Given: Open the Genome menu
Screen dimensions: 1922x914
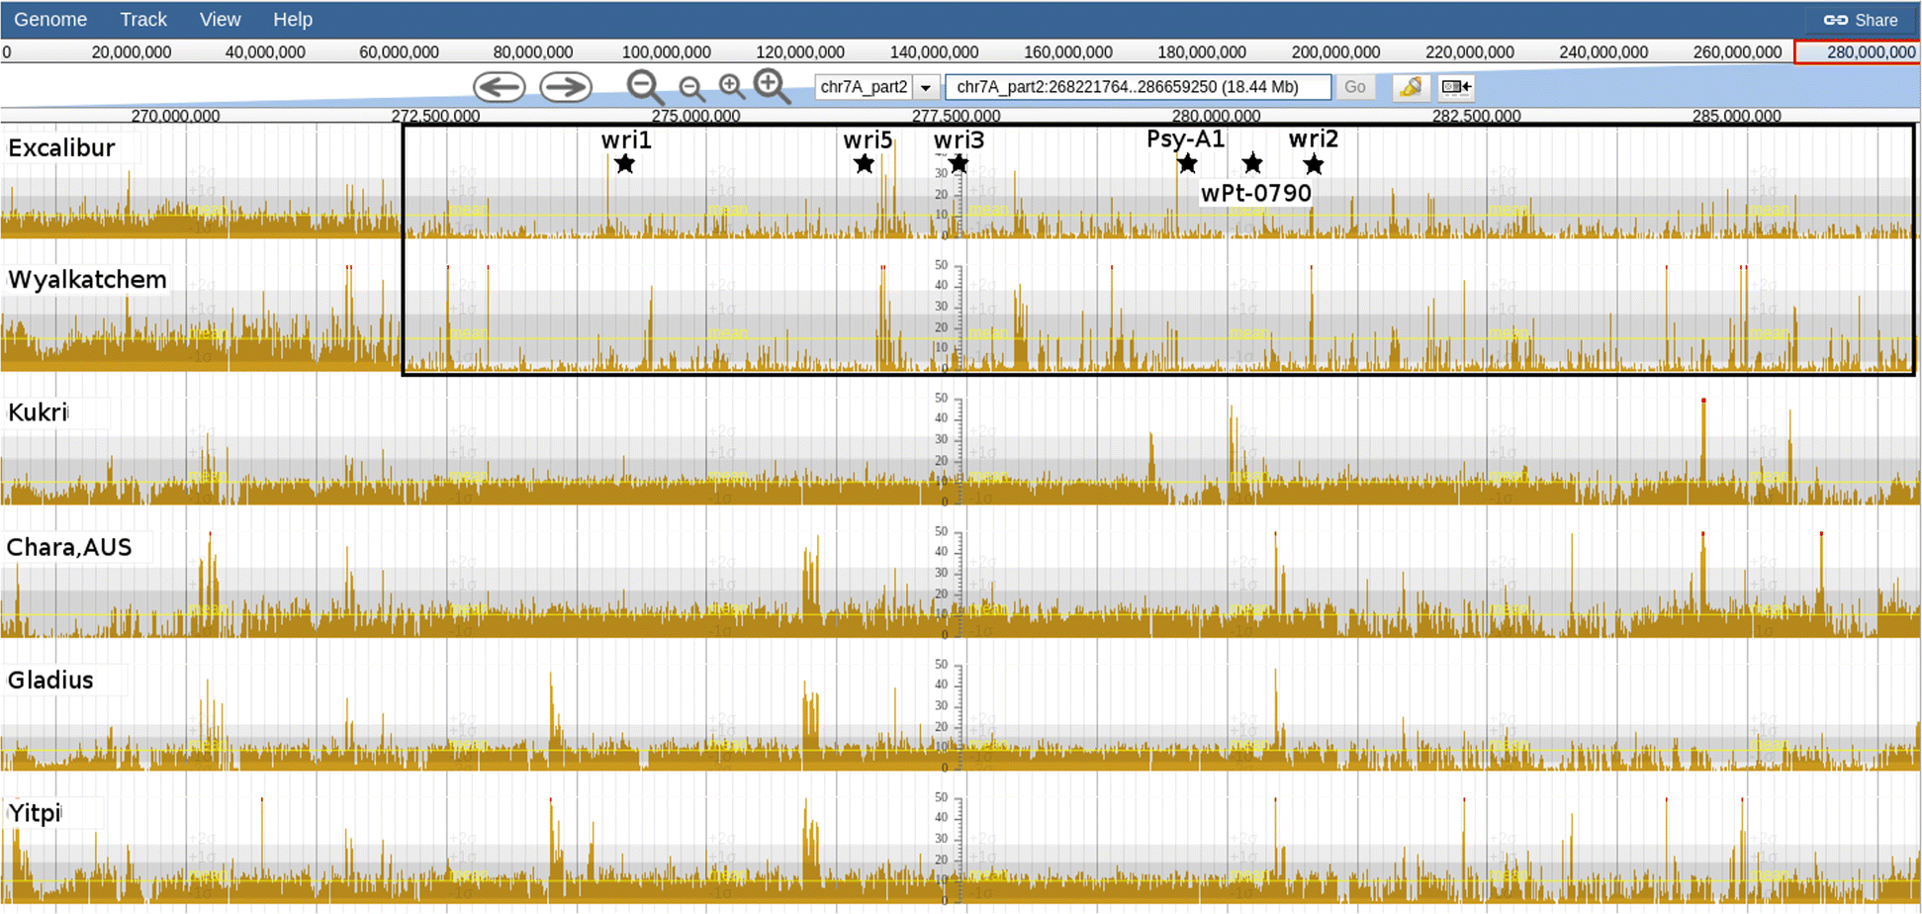Looking at the screenshot, I should [x=50, y=20].
